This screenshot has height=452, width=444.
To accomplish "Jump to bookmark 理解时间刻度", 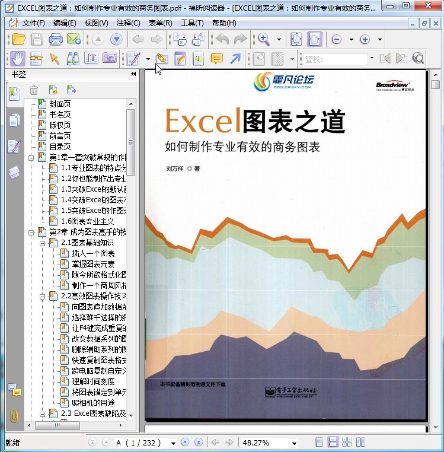I will coord(93,381).
